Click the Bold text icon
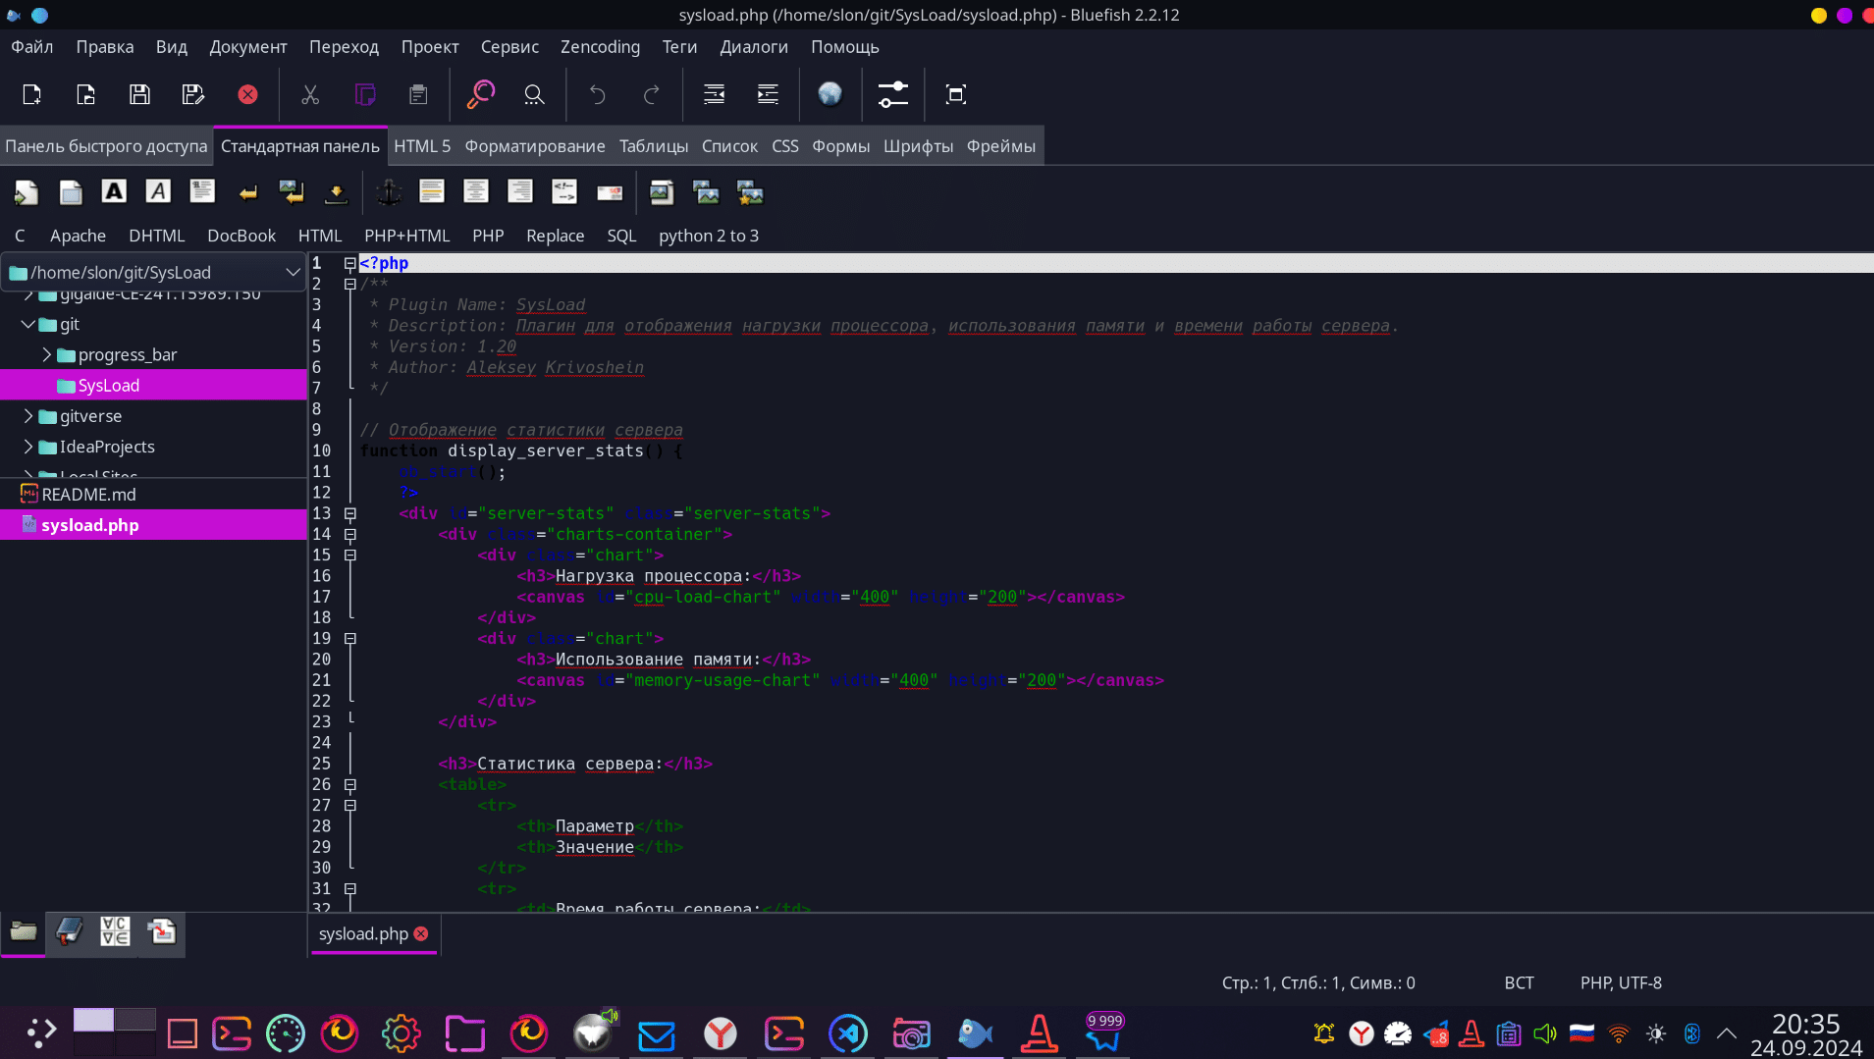 [x=114, y=192]
